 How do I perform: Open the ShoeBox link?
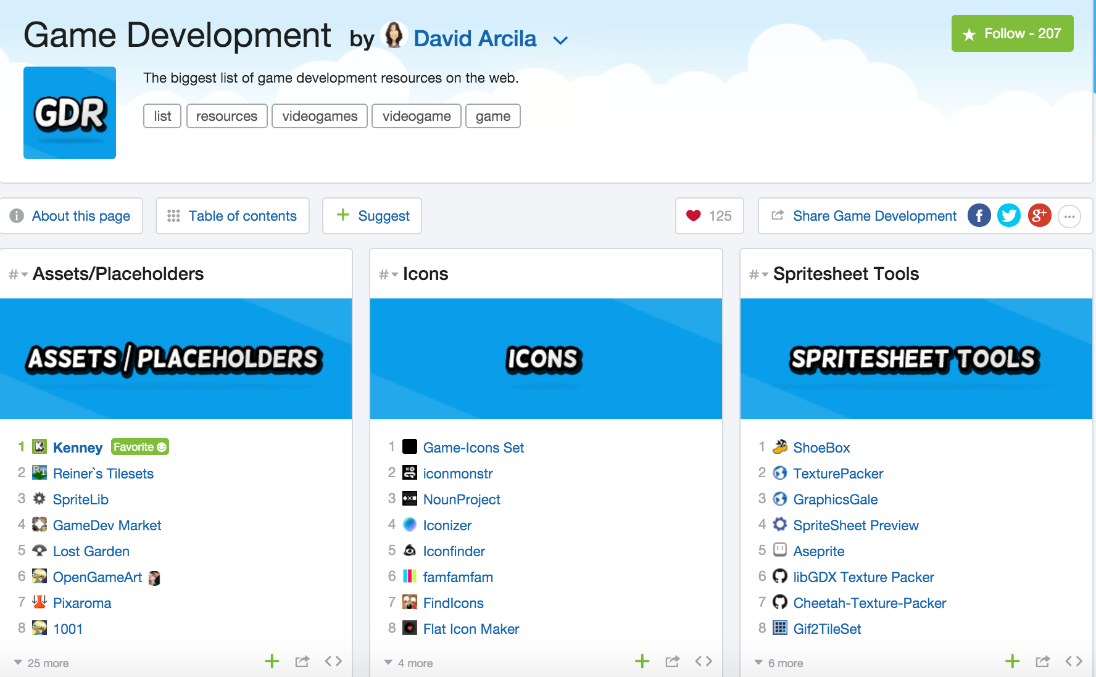click(x=821, y=448)
